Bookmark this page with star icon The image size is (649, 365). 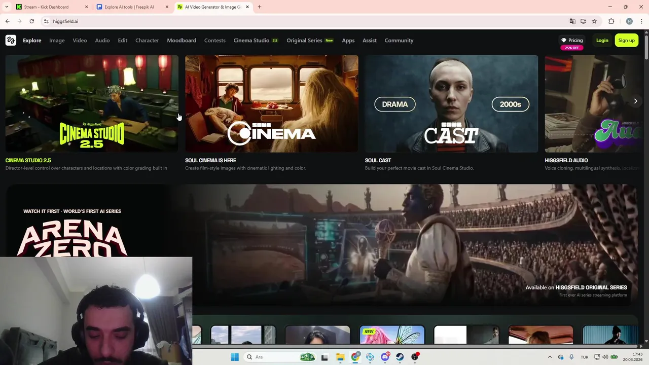pos(594,21)
